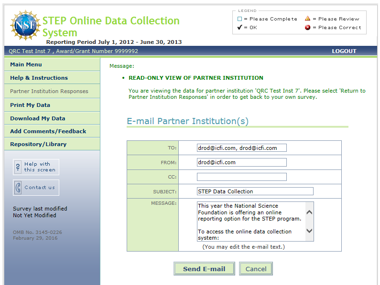Screen dimensions: 380x285
Task: Click the Please Complete checkbox legend icon
Action: [239, 19]
